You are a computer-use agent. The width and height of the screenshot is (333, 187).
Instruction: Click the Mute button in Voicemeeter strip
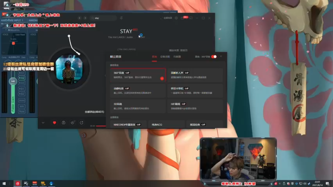(22, 111)
